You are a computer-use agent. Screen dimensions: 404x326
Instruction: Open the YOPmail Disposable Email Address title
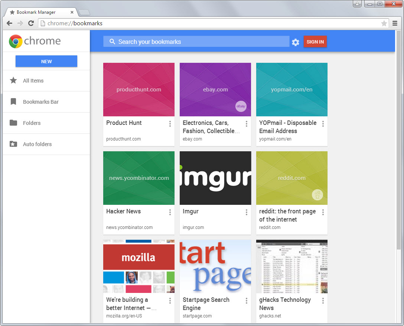(x=288, y=127)
